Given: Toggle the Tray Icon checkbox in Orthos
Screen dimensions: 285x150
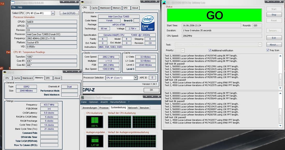Looking at the screenshot, I should point(268,50).
